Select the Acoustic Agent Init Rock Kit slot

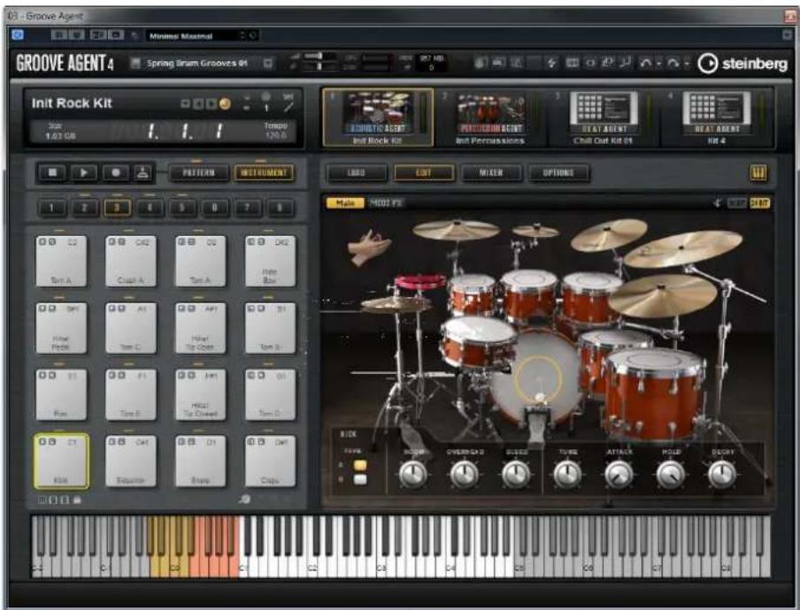pyautogui.click(x=378, y=118)
